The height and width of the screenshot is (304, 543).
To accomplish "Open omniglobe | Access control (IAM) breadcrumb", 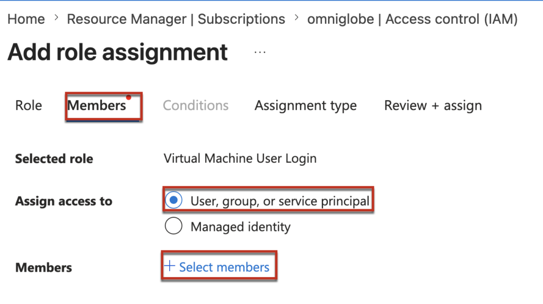I will [413, 19].
